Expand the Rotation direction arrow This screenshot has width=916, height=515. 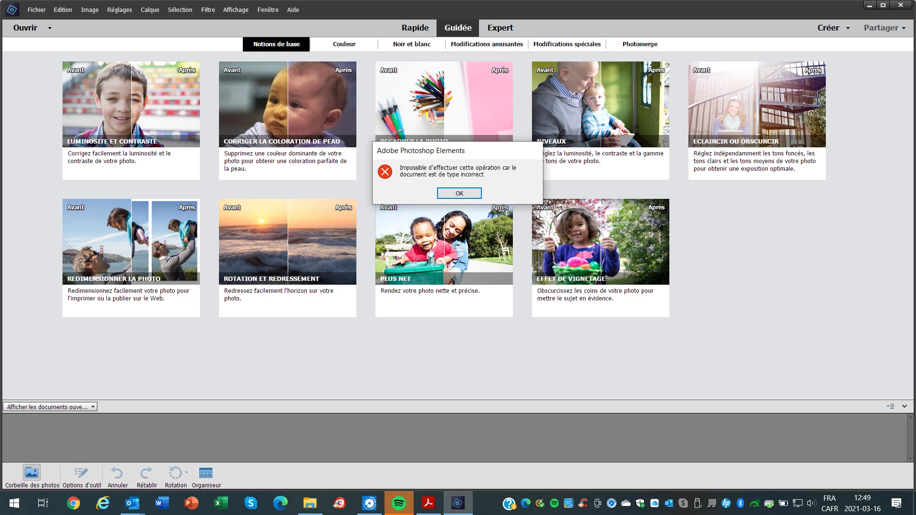click(x=187, y=472)
